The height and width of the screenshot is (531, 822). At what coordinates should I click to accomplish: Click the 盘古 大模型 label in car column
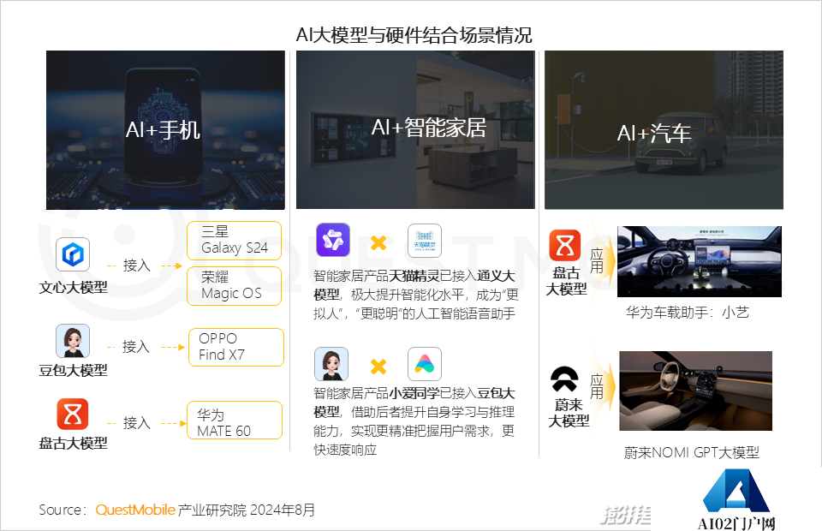click(x=566, y=281)
